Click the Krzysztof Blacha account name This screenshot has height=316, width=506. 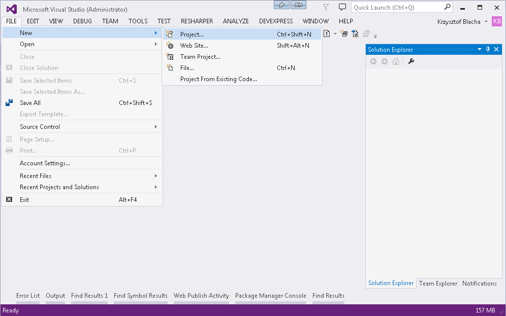coord(459,22)
